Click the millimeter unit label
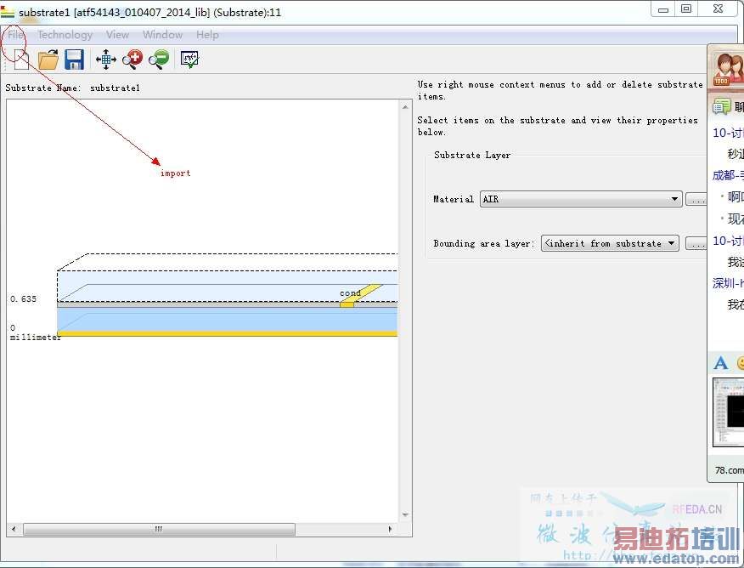Screen dimensions: 744x568 tap(35, 338)
